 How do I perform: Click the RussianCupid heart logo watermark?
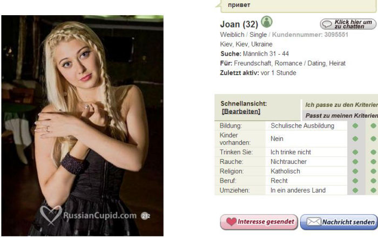coord(51,215)
